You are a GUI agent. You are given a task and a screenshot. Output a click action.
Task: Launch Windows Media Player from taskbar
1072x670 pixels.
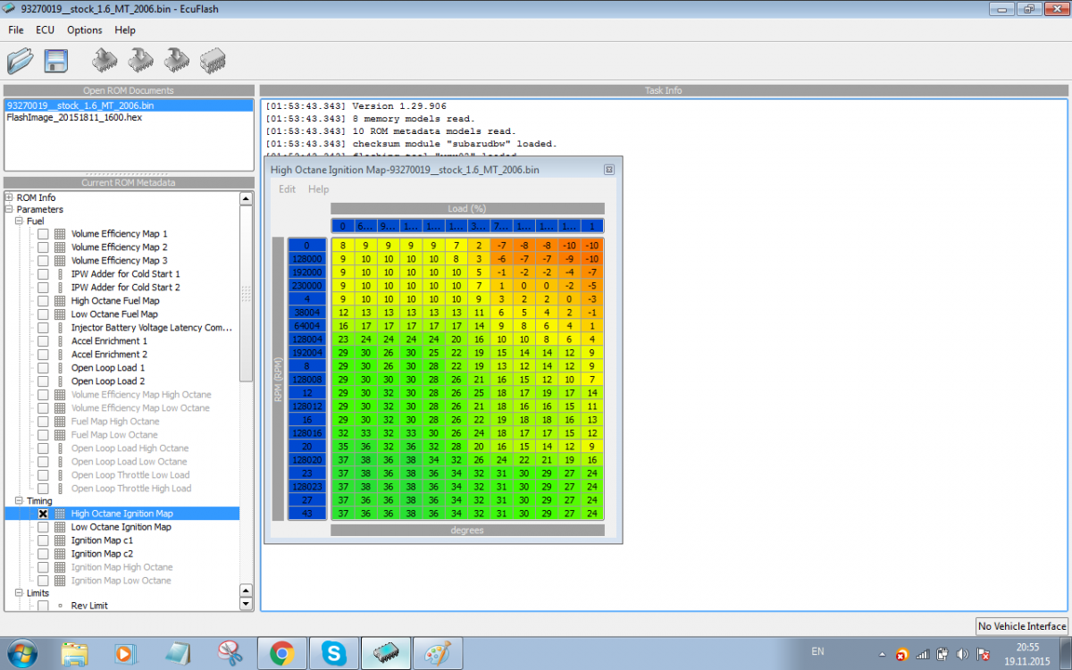pyautogui.click(x=124, y=654)
